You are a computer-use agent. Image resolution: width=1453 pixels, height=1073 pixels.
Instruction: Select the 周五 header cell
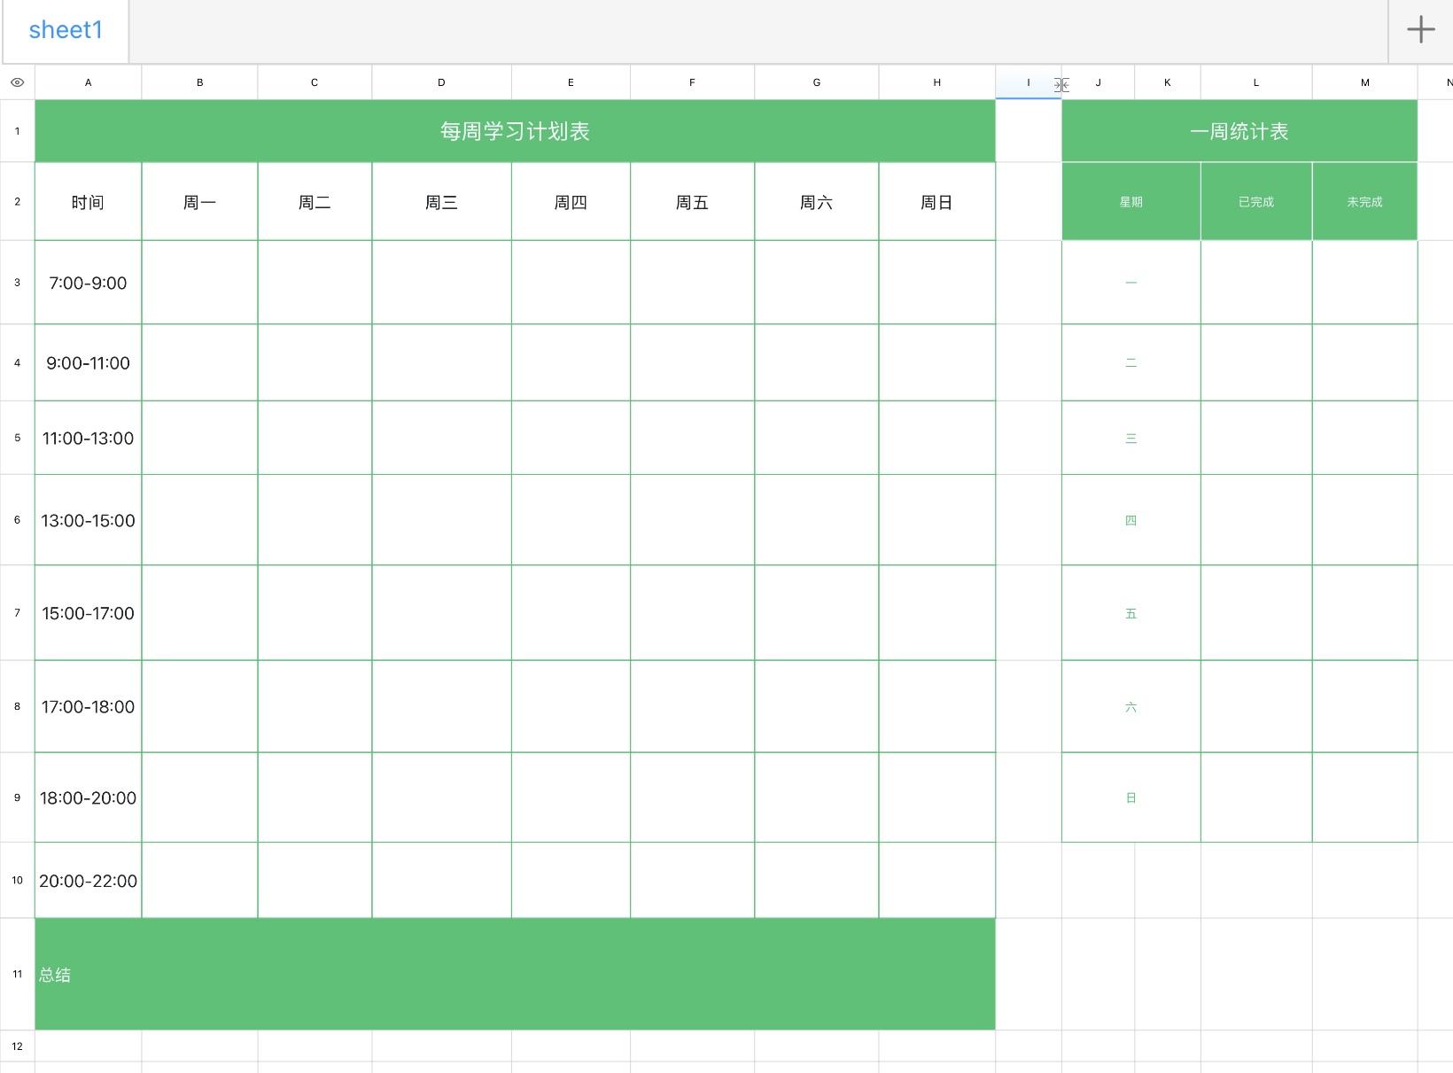click(x=692, y=202)
